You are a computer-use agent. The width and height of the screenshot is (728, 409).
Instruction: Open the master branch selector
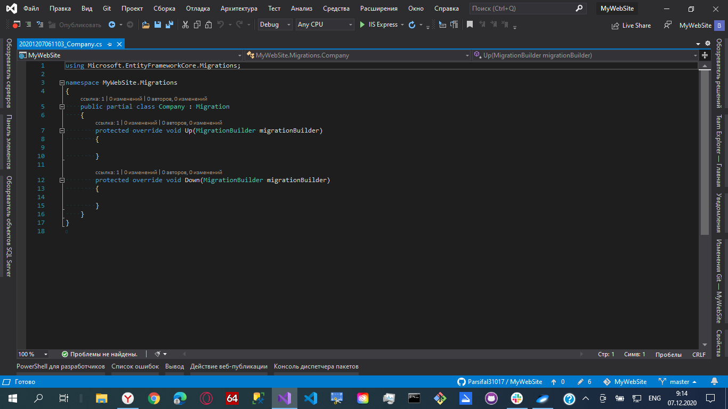click(x=677, y=382)
